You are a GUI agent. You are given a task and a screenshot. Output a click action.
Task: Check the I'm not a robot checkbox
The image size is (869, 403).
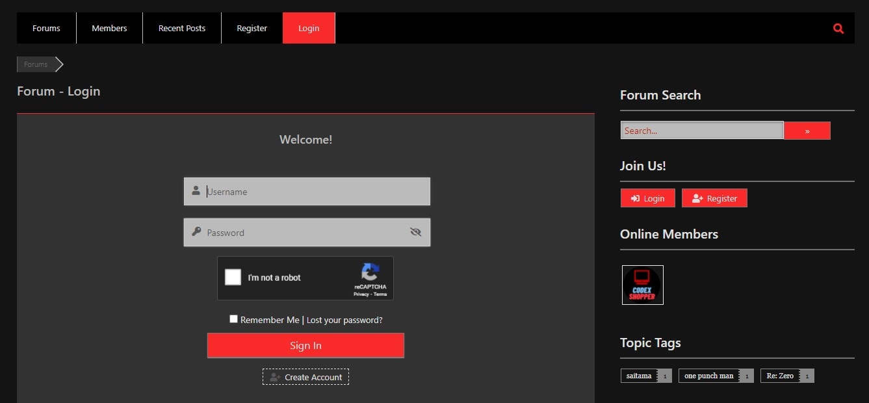pos(233,276)
